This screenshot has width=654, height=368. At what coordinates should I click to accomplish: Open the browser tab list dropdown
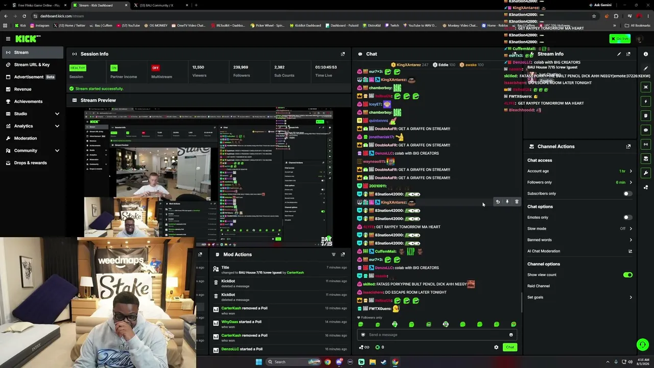[x=6, y=5]
